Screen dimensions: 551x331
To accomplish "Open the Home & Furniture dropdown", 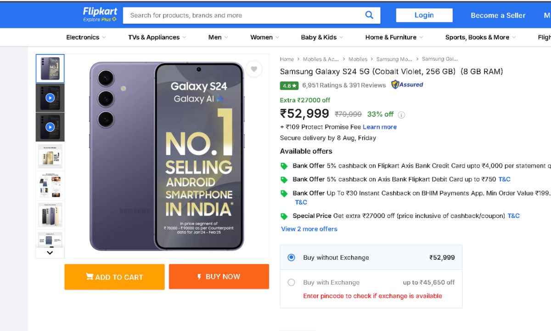I will tap(394, 37).
